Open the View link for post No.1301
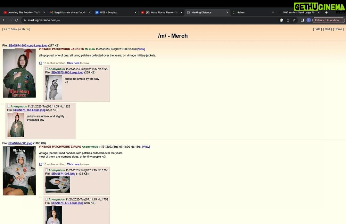The height and width of the screenshot is (224, 346). pos(146,147)
